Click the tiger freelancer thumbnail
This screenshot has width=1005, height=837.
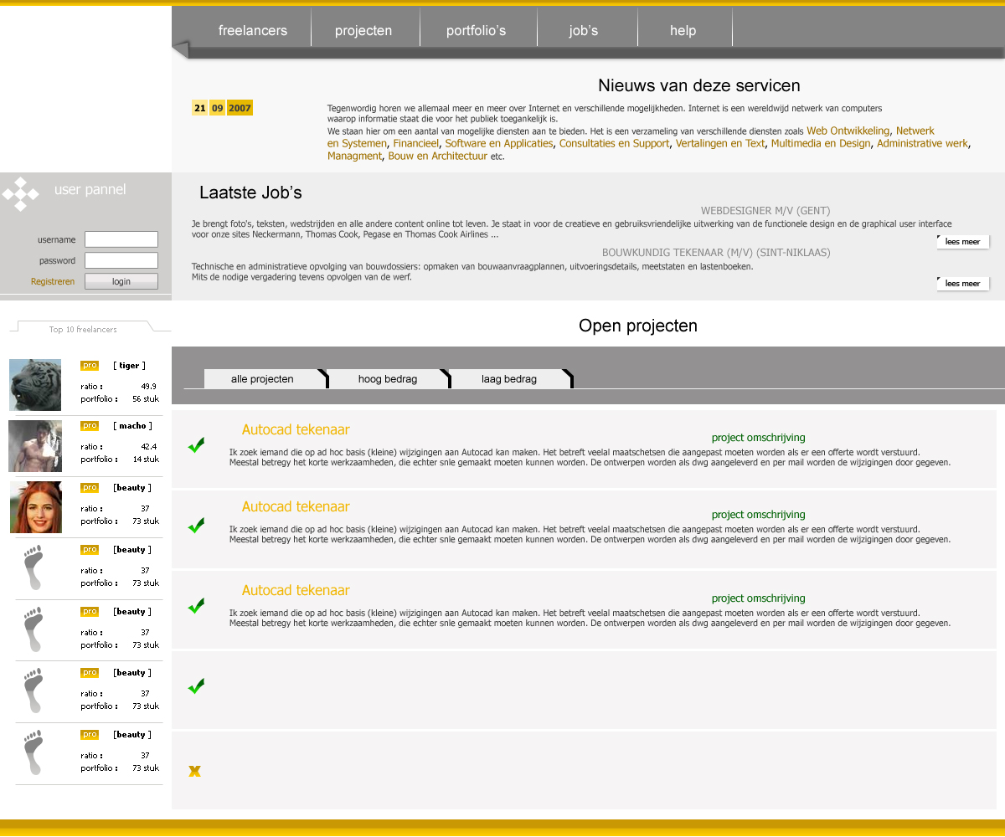(x=35, y=385)
